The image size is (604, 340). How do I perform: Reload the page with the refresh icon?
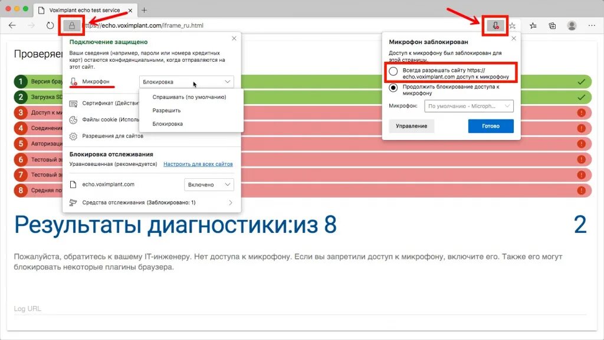(x=50, y=25)
